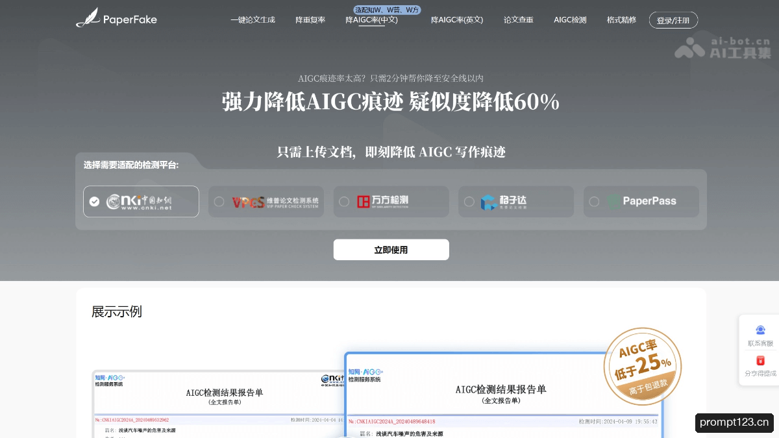
Task: Click the AIGC率低于25% gold badge
Action: 642,366
